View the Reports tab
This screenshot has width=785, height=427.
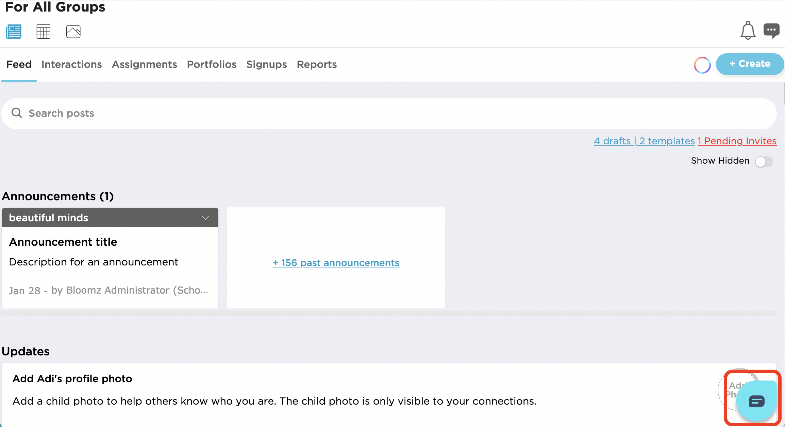pyautogui.click(x=317, y=64)
